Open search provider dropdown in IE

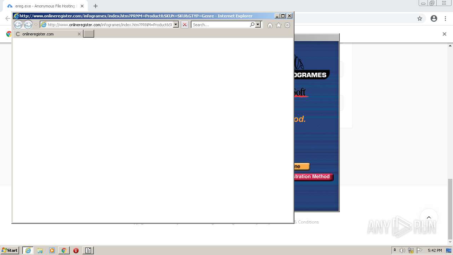point(258,25)
